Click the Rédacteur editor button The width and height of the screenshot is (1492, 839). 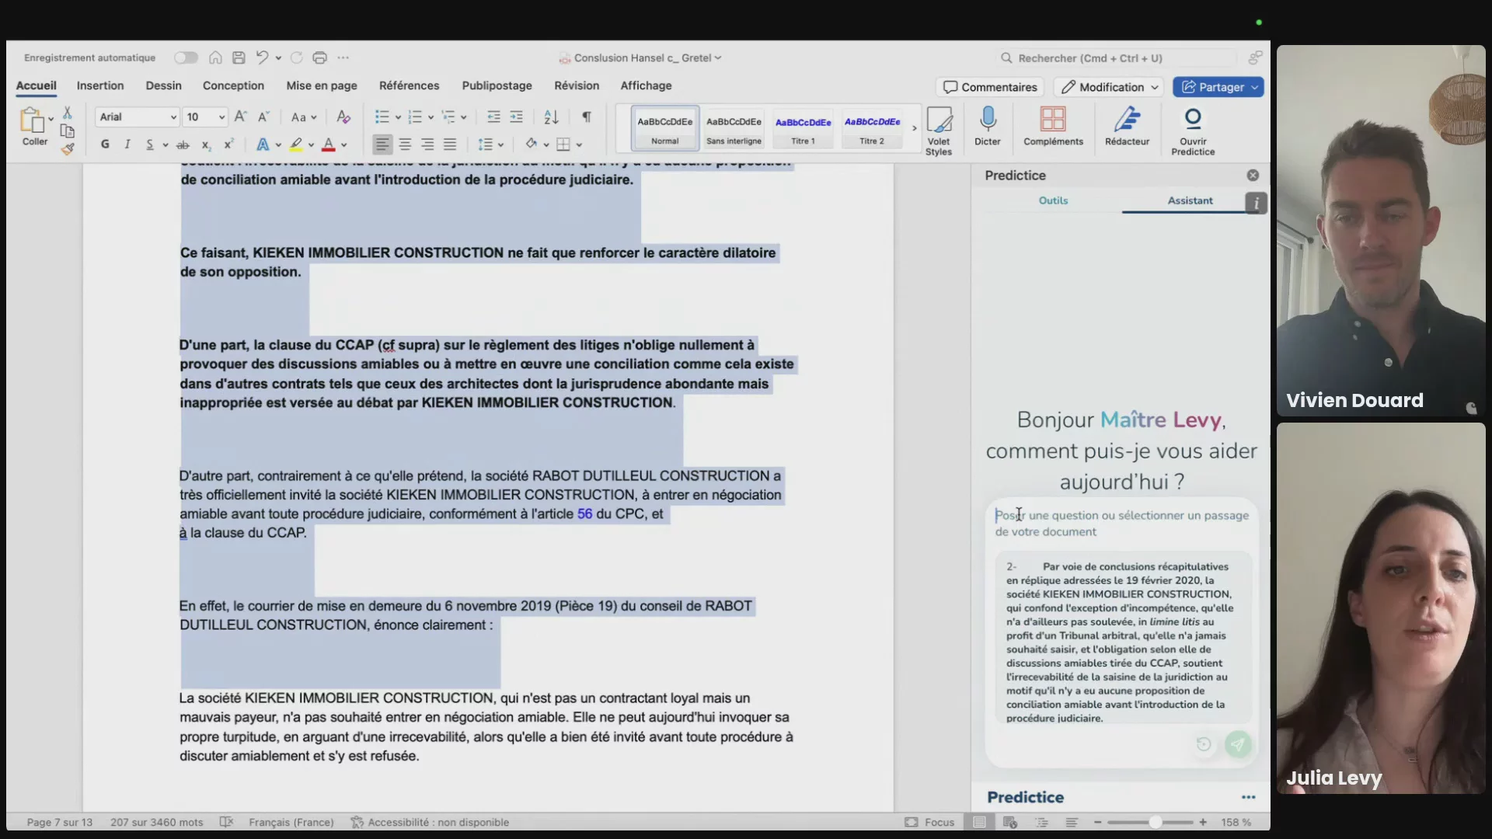click(x=1127, y=127)
